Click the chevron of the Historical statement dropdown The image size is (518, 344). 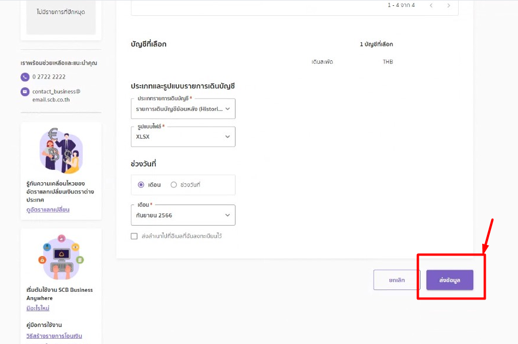[x=228, y=109]
